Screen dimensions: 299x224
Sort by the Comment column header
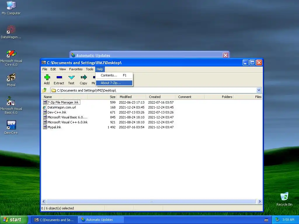190,97
